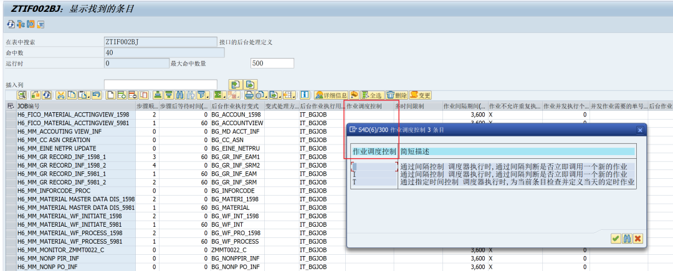Click the third orange icon in top application toolbar
The width and height of the screenshot is (673, 271).
[31, 24]
